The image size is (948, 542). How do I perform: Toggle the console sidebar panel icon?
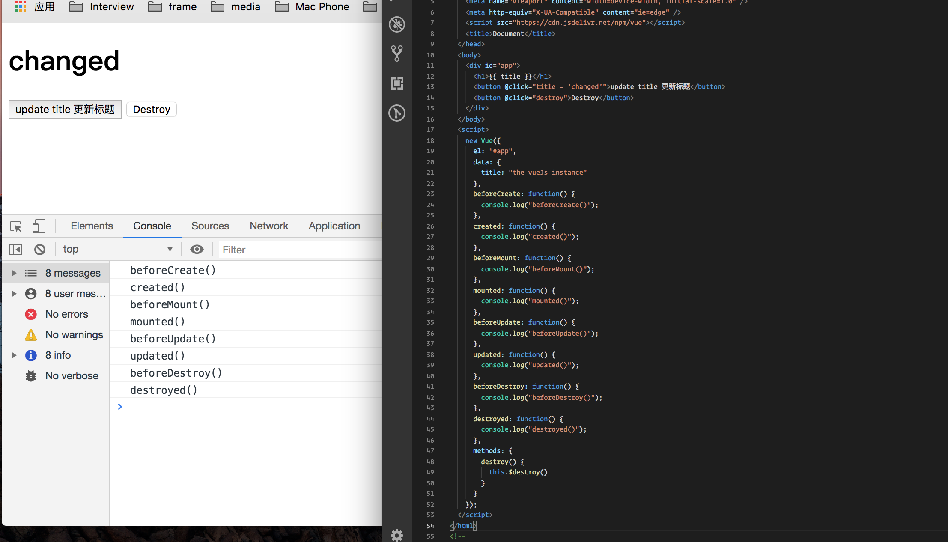tap(16, 249)
